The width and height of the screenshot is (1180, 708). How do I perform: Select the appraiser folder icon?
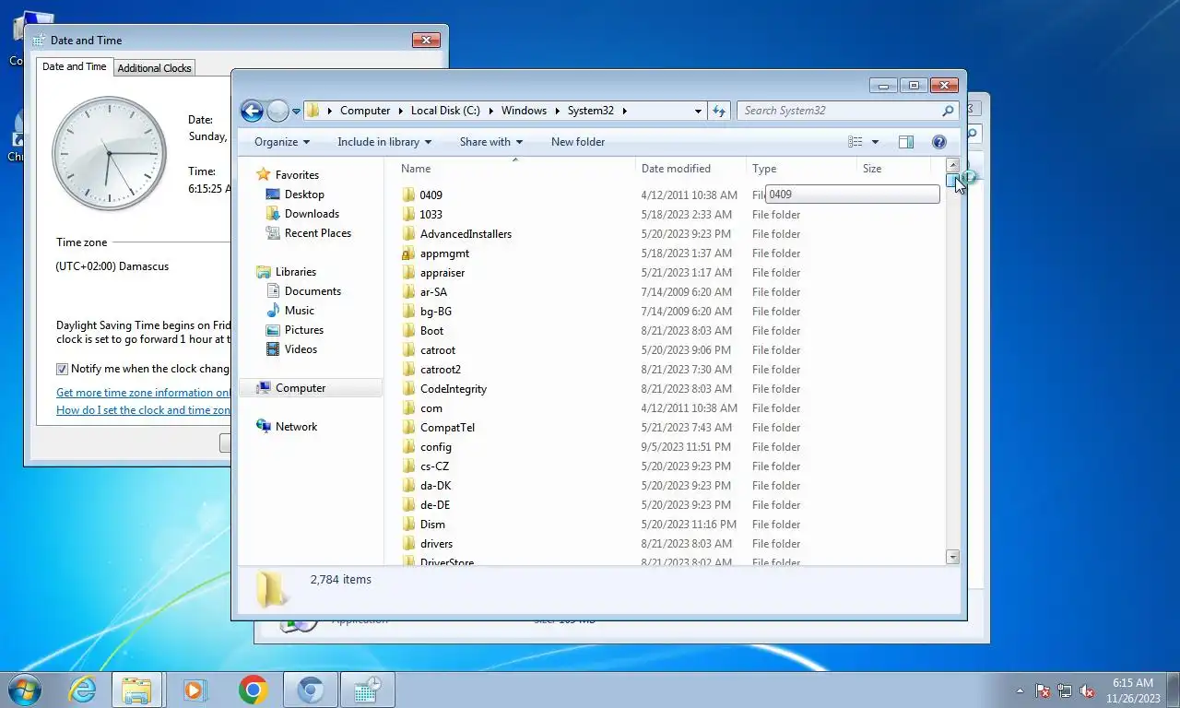point(409,273)
